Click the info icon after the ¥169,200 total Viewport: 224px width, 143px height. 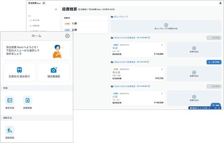(149, 86)
